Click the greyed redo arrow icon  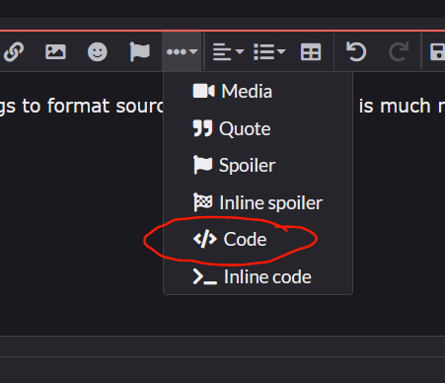click(x=399, y=51)
